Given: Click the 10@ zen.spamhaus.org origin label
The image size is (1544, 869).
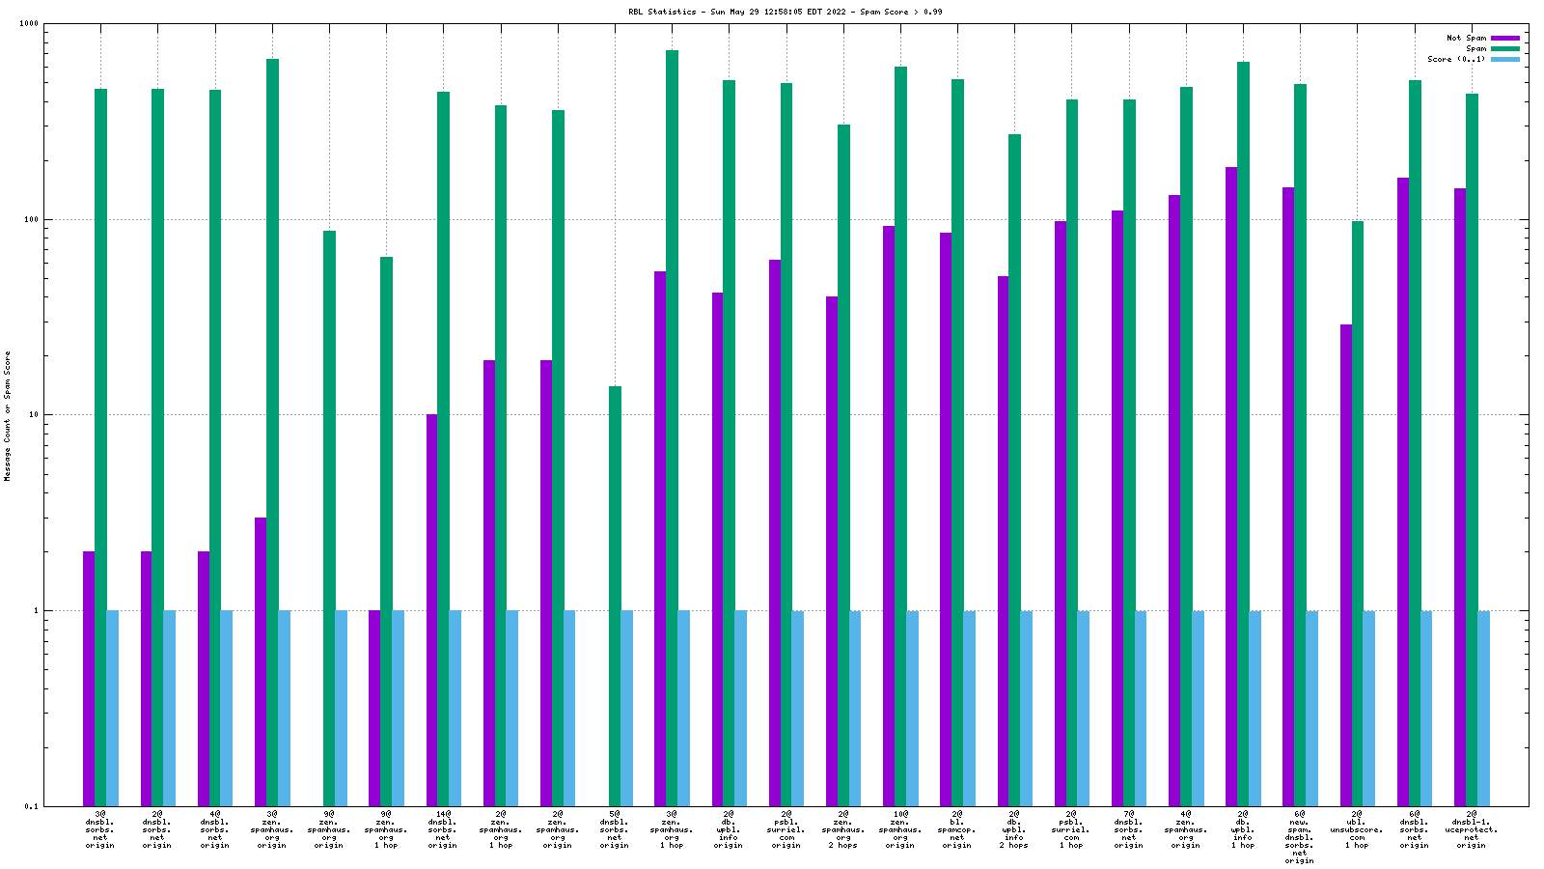Looking at the screenshot, I should pos(899,829).
